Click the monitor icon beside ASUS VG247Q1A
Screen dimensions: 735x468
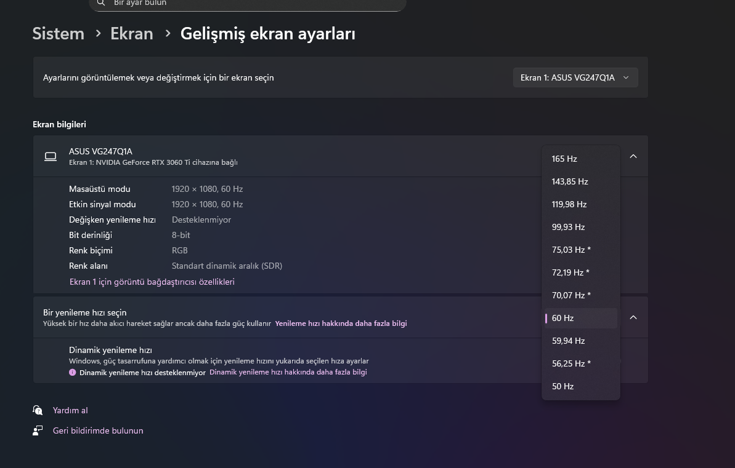[51, 157]
